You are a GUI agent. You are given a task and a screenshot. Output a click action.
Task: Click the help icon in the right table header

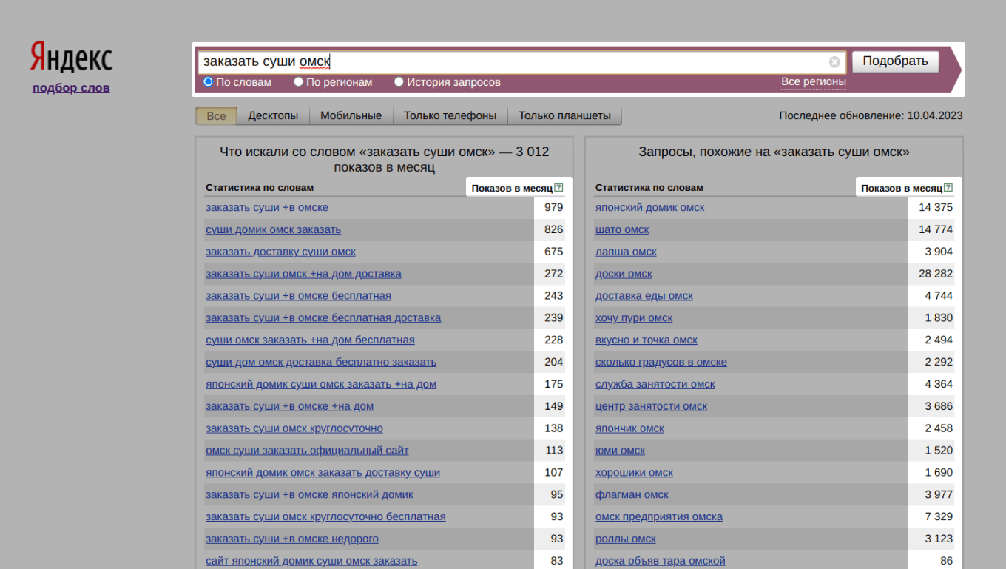[948, 188]
